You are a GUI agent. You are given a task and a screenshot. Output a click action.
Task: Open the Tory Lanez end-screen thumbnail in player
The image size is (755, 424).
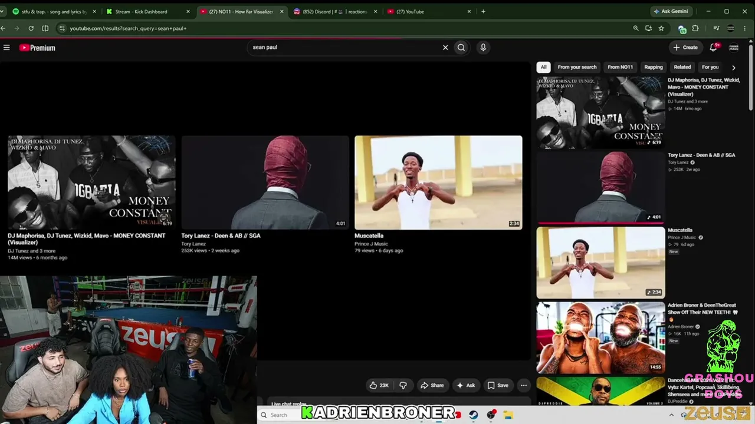pos(265,183)
